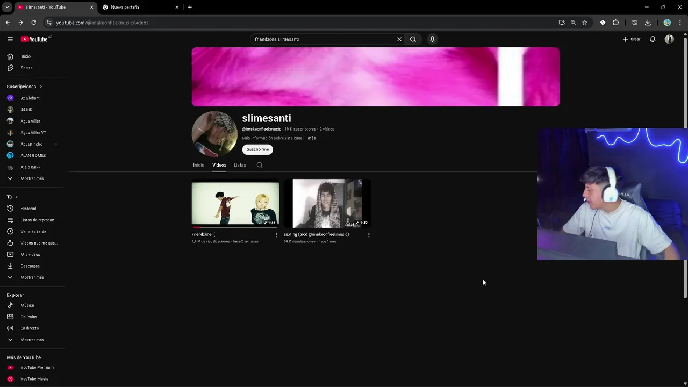Start voice search with microphone icon

[x=432, y=39]
